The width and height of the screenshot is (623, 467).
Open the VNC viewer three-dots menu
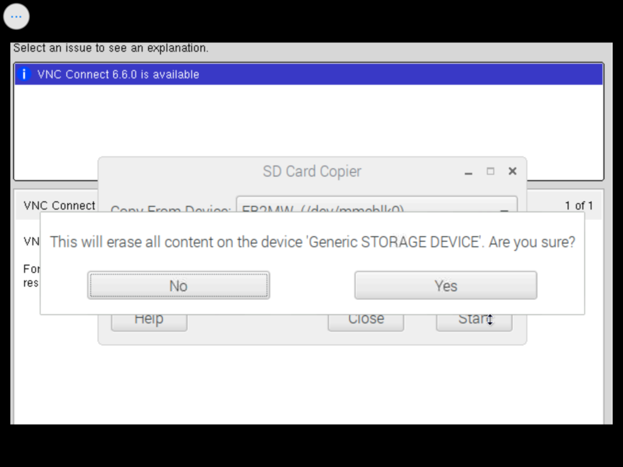pyautogui.click(x=16, y=16)
